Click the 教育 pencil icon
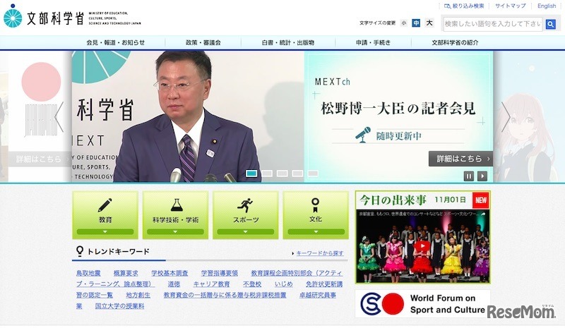This screenshot has width=565, height=328. (105, 205)
